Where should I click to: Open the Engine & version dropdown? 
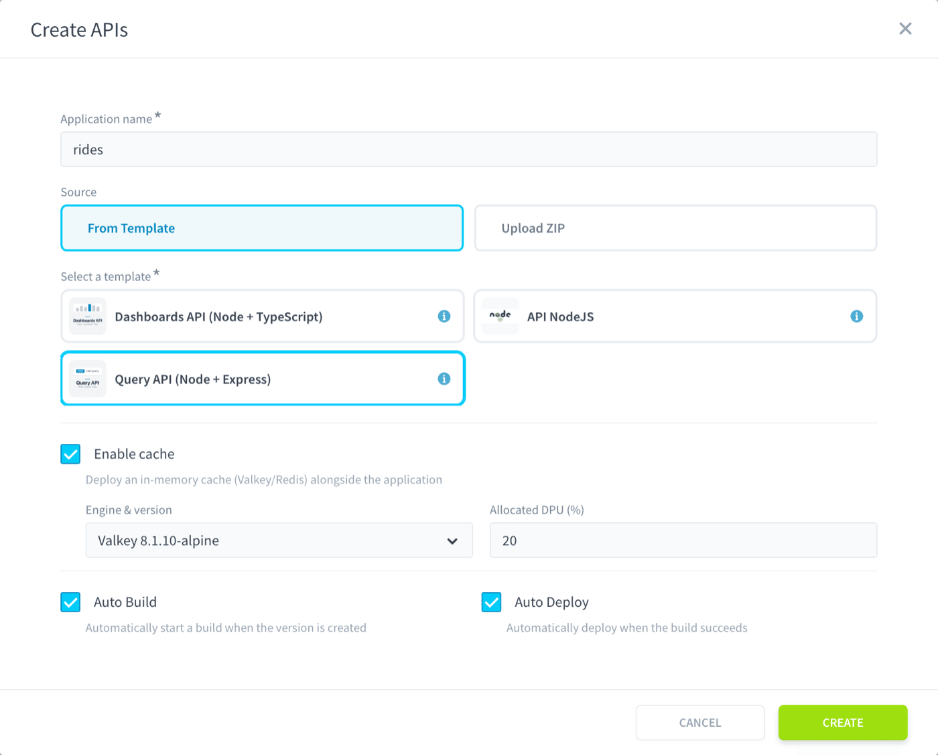coord(279,540)
